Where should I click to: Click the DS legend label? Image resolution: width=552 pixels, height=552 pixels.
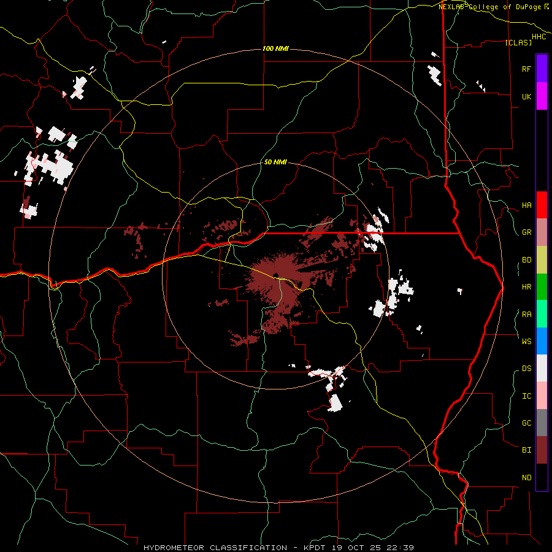coord(526,368)
